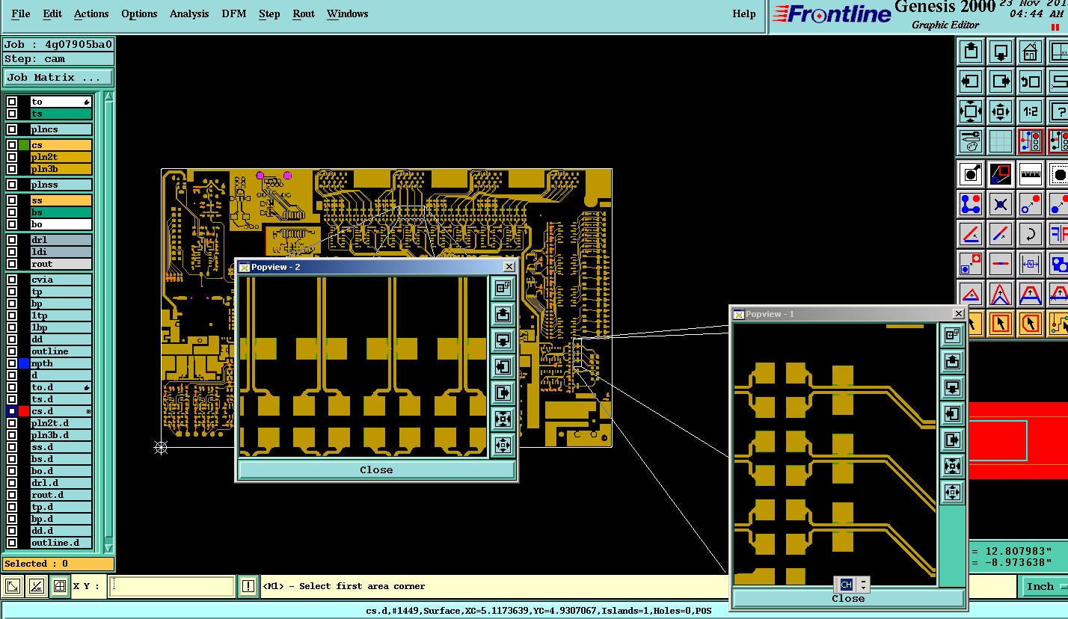Click Close button in Popview - 1
Viewport: 1068px width, 619px height.
[x=847, y=598]
